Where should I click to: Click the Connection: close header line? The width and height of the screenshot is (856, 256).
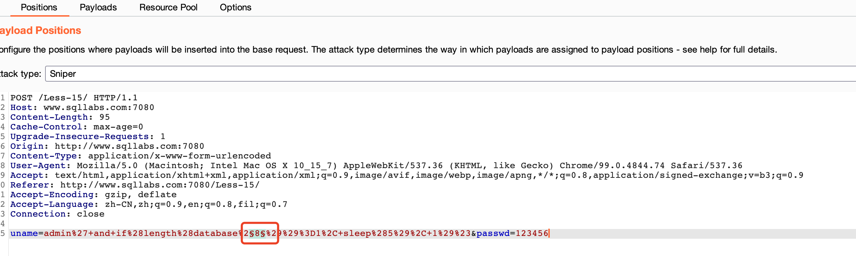coord(57,214)
